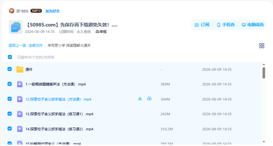This screenshot has width=273, height=146.
Task: Click the 电脑端看 desktop view button
Action: (x=253, y=25)
